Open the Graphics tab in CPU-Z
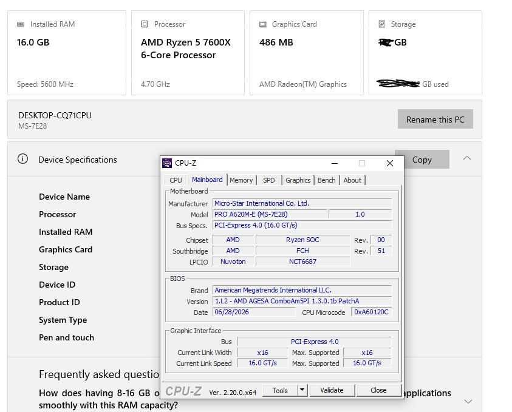The image size is (512, 412). pos(298,180)
